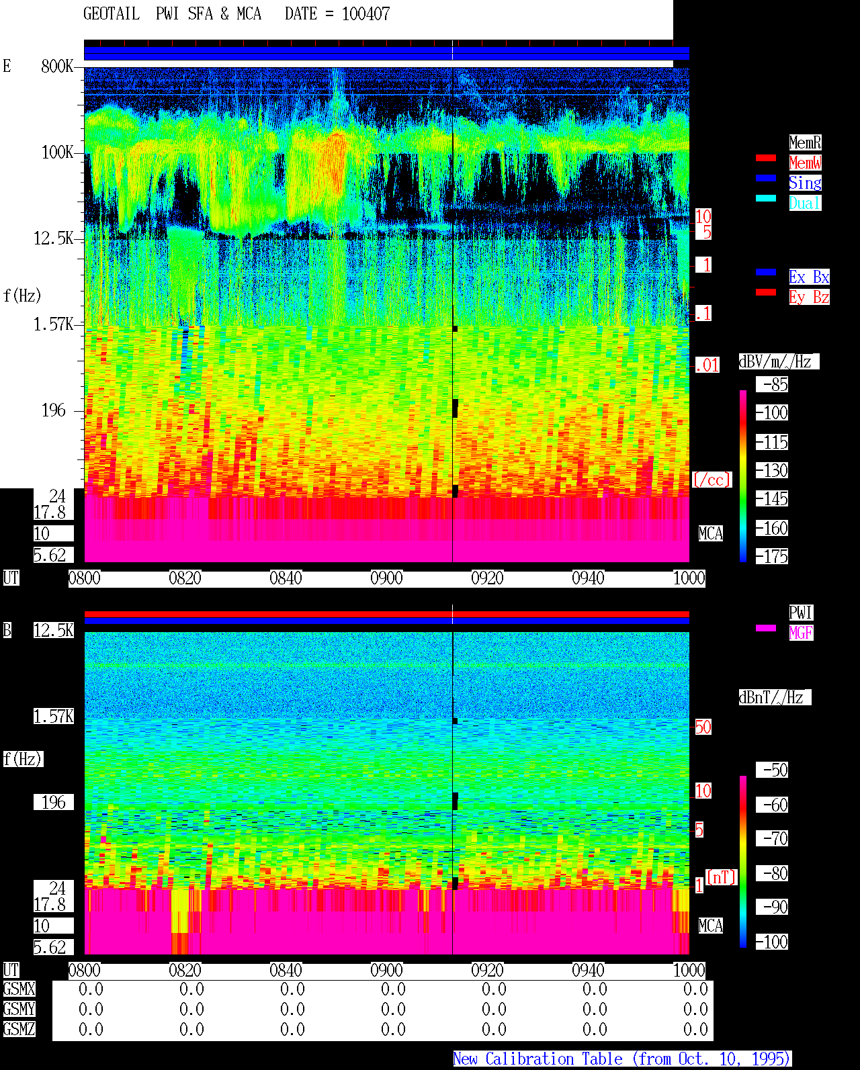
Task: Click the GSMZ value under 1000
Action: pyautogui.click(x=695, y=1030)
